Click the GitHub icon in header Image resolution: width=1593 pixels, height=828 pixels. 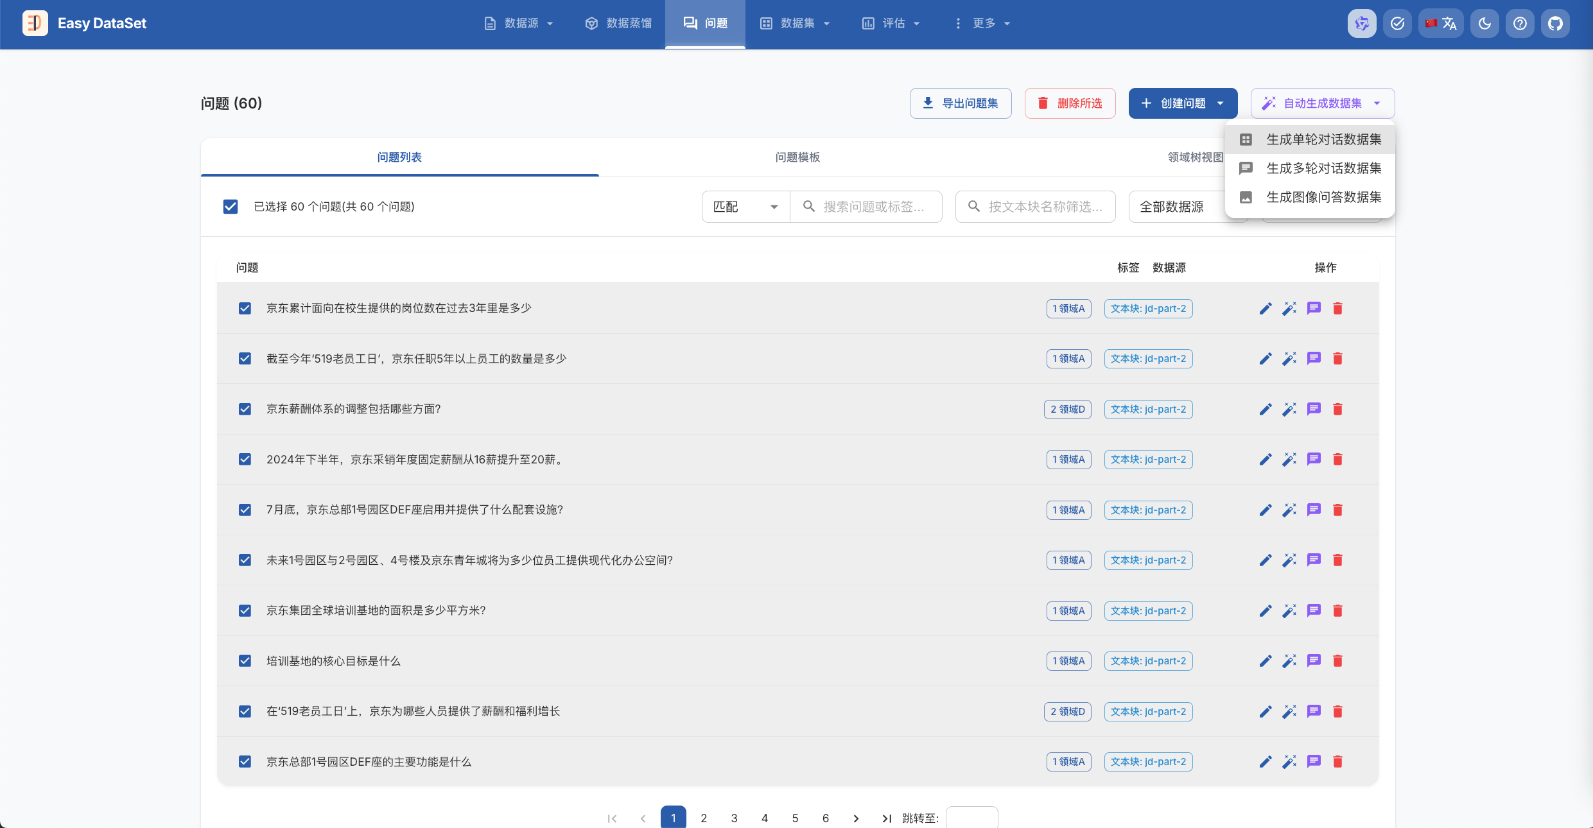point(1555,24)
